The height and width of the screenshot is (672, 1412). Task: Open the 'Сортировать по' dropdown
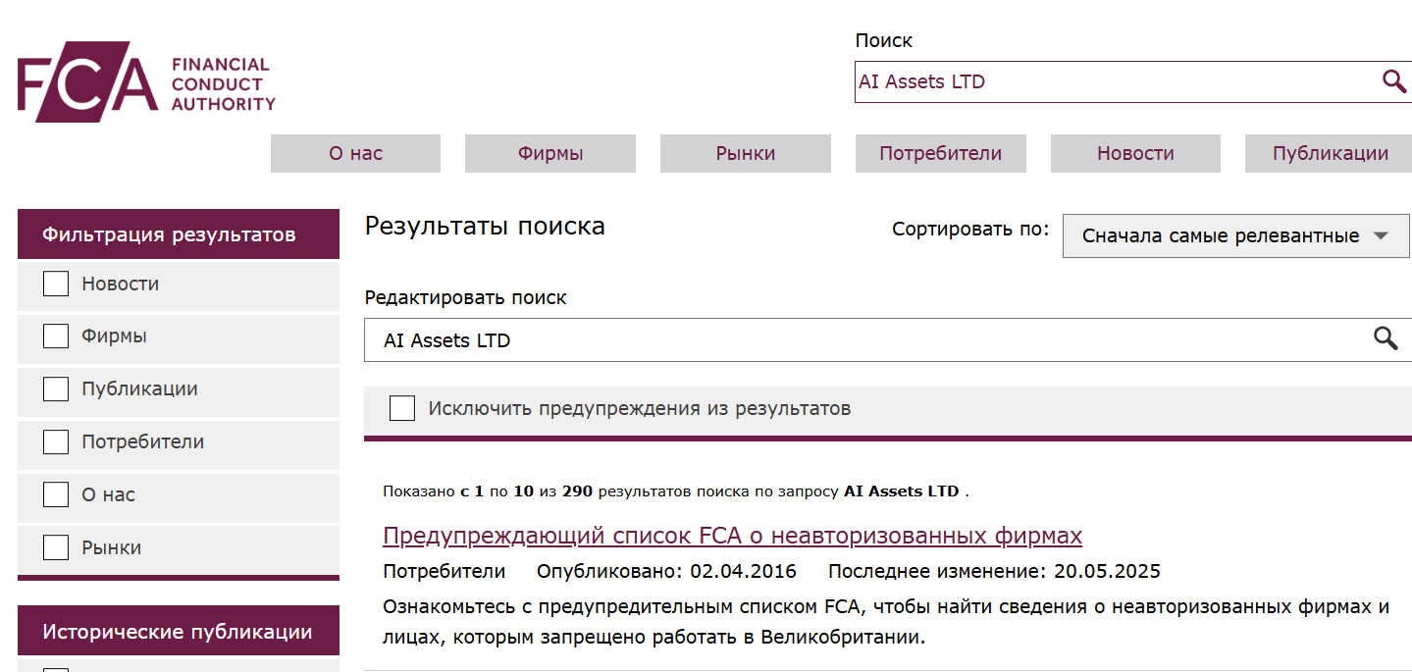coord(1235,235)
